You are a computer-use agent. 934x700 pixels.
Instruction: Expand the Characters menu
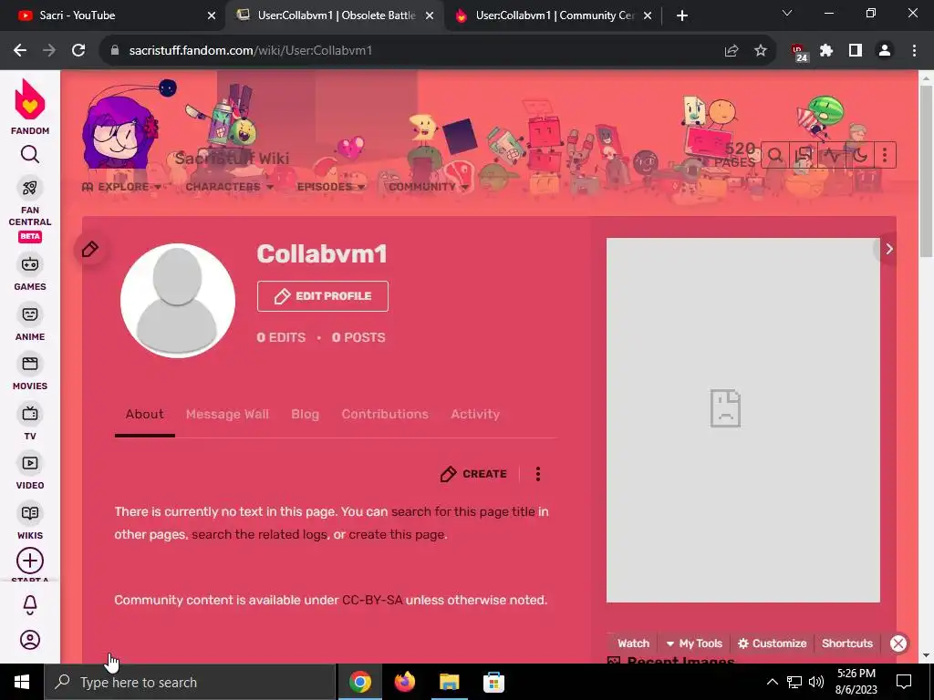coord(229,187)
